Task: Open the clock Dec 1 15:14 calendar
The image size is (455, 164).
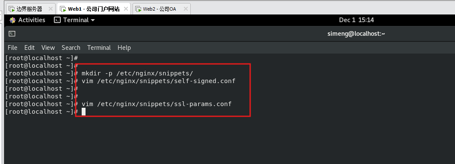Action: click(x=356, y=20)
